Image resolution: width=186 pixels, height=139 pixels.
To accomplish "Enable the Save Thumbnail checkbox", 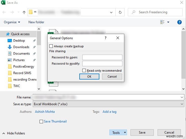I will [41, 121].
